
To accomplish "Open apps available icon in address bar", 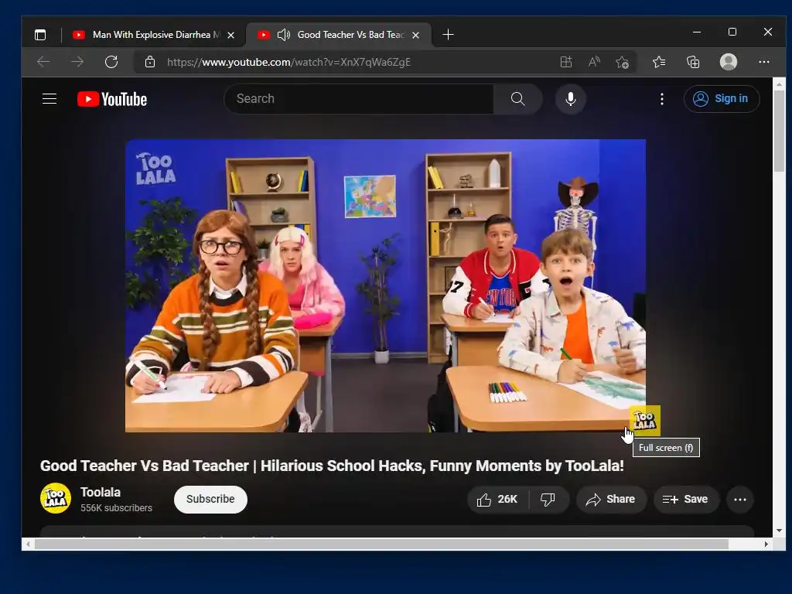I will [566, 62].
